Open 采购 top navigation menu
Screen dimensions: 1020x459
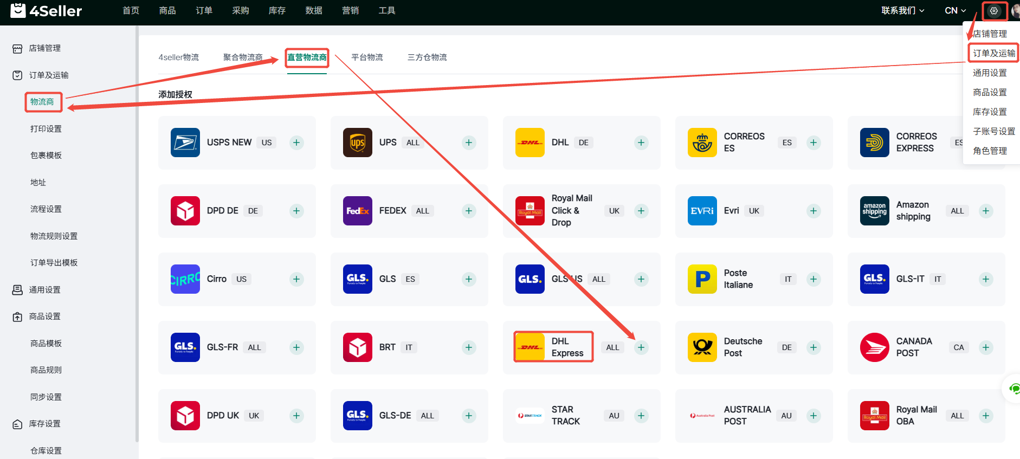(x=241, y=10)
